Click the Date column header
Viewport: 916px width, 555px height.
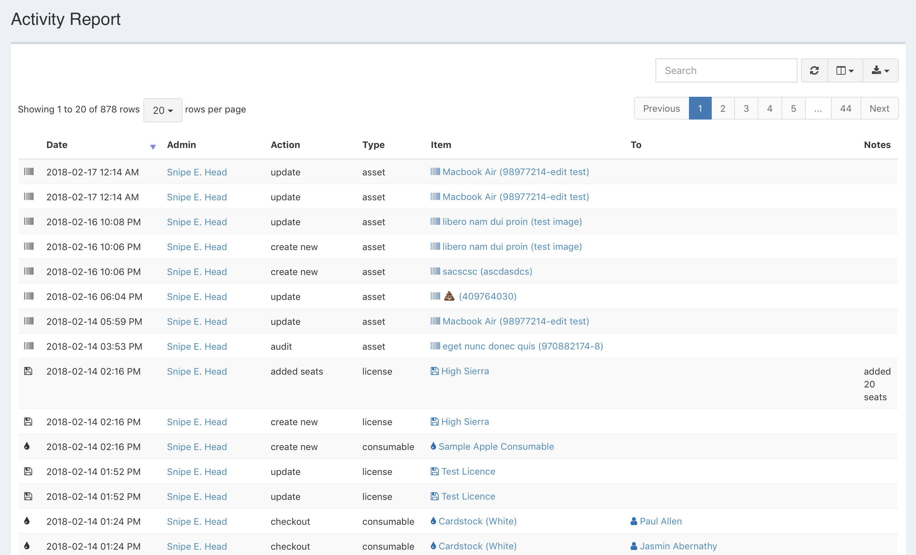click(x=57, y=144)
